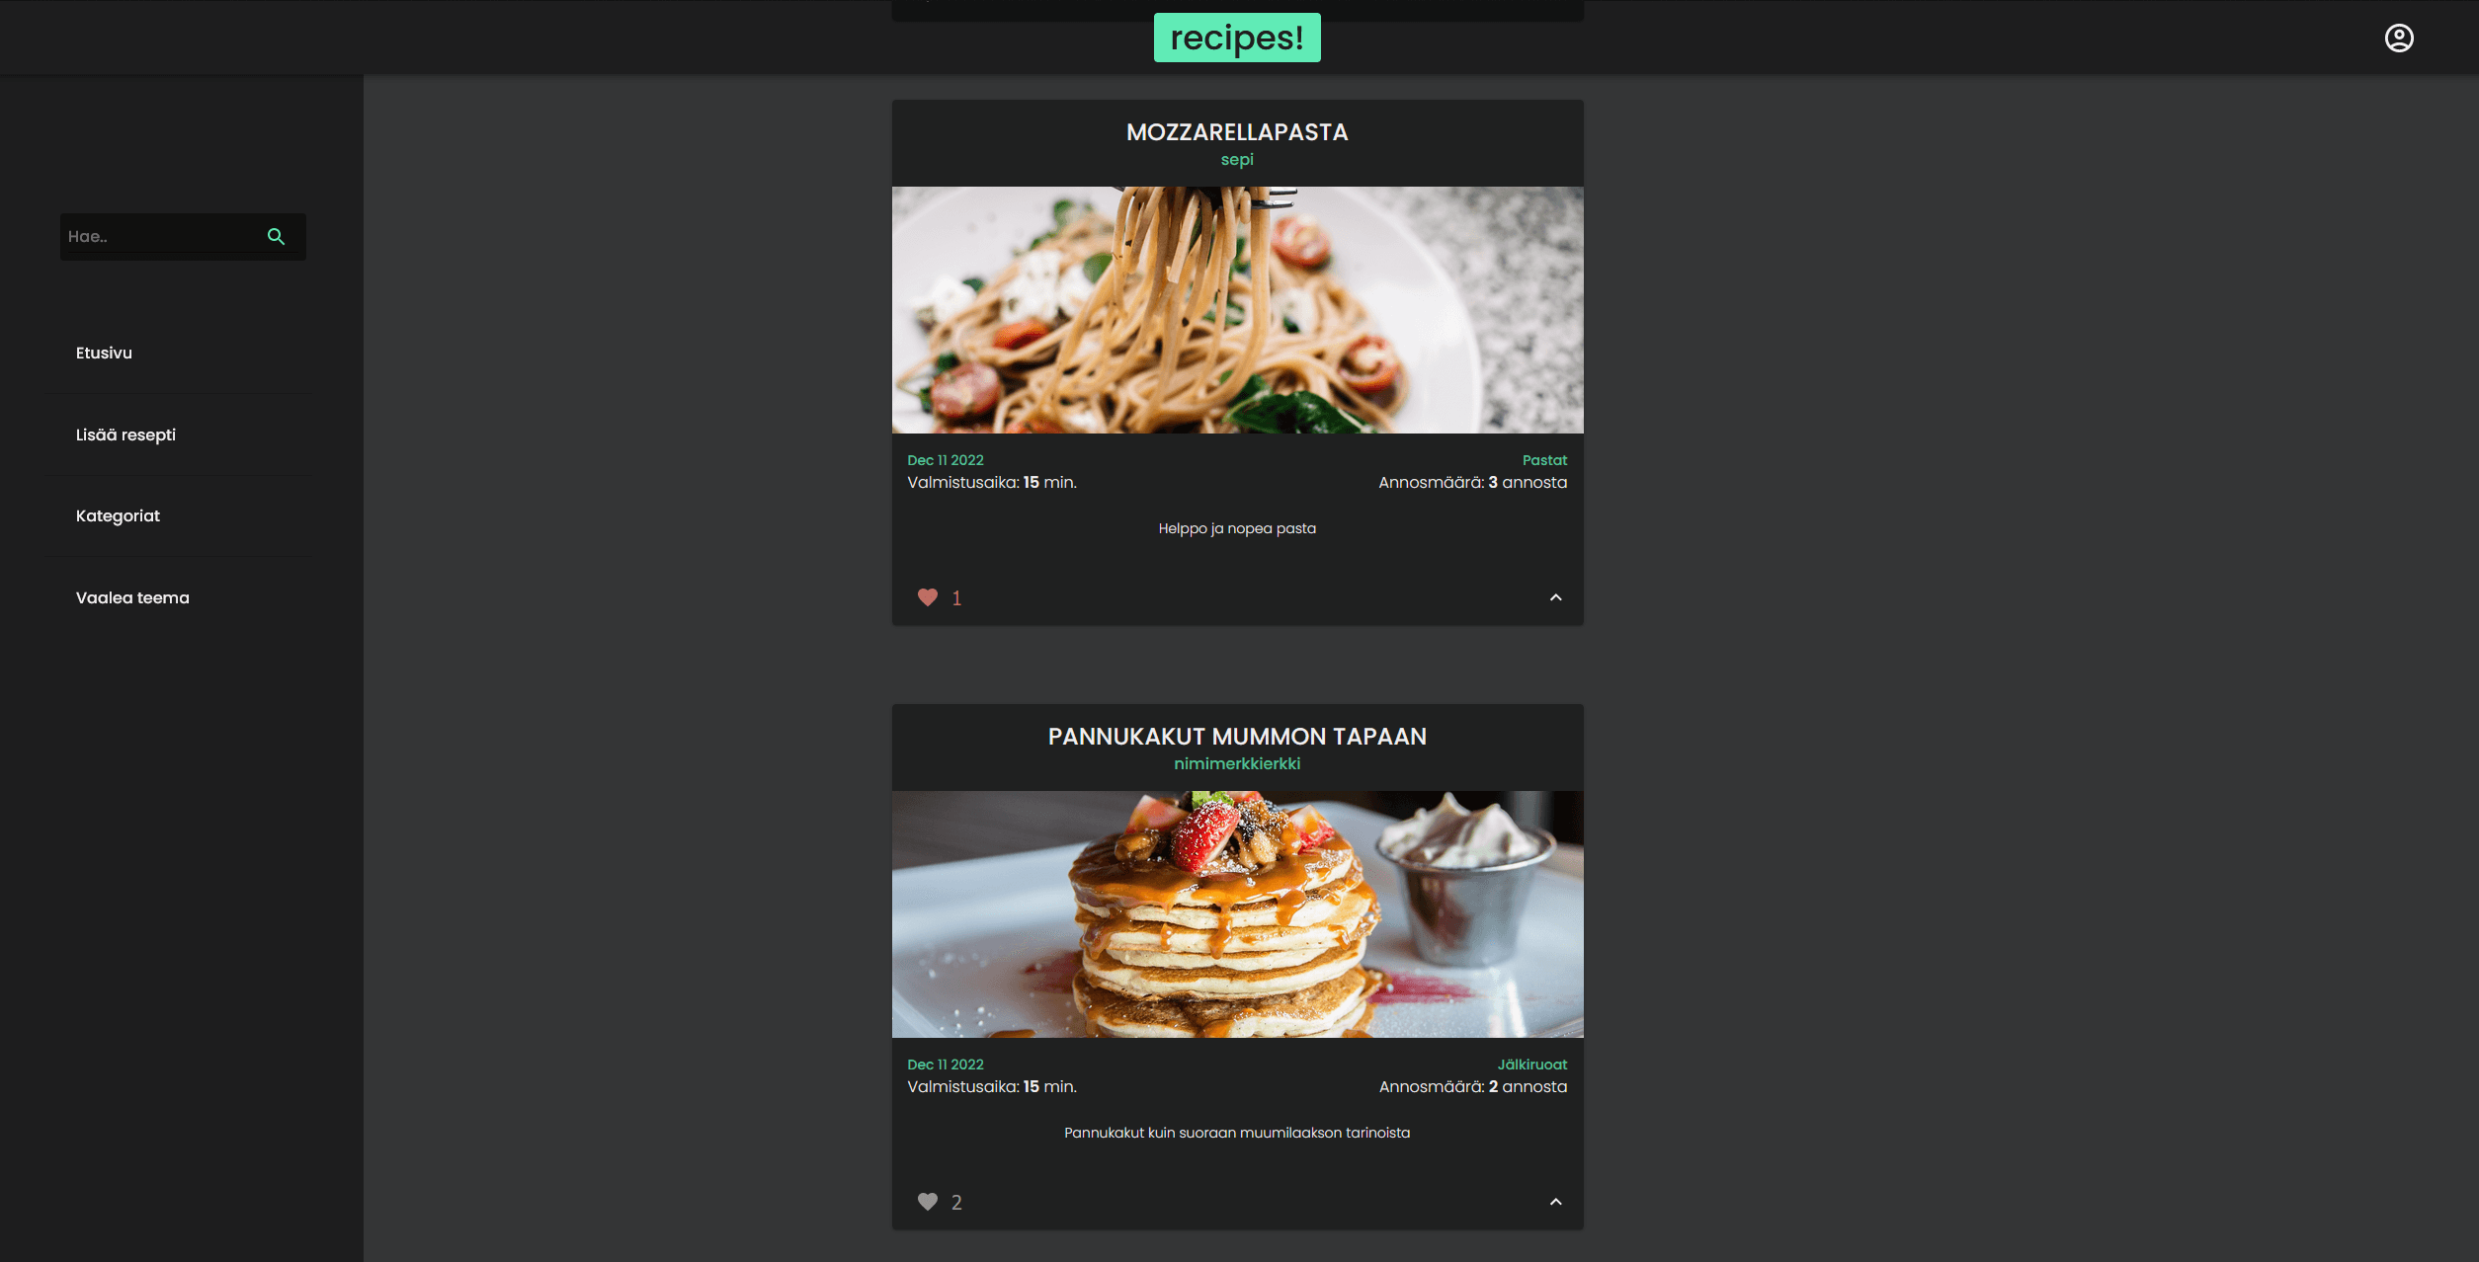Open the search input field
Screen dimensions: 2479x1262
[x=161, y=235]
